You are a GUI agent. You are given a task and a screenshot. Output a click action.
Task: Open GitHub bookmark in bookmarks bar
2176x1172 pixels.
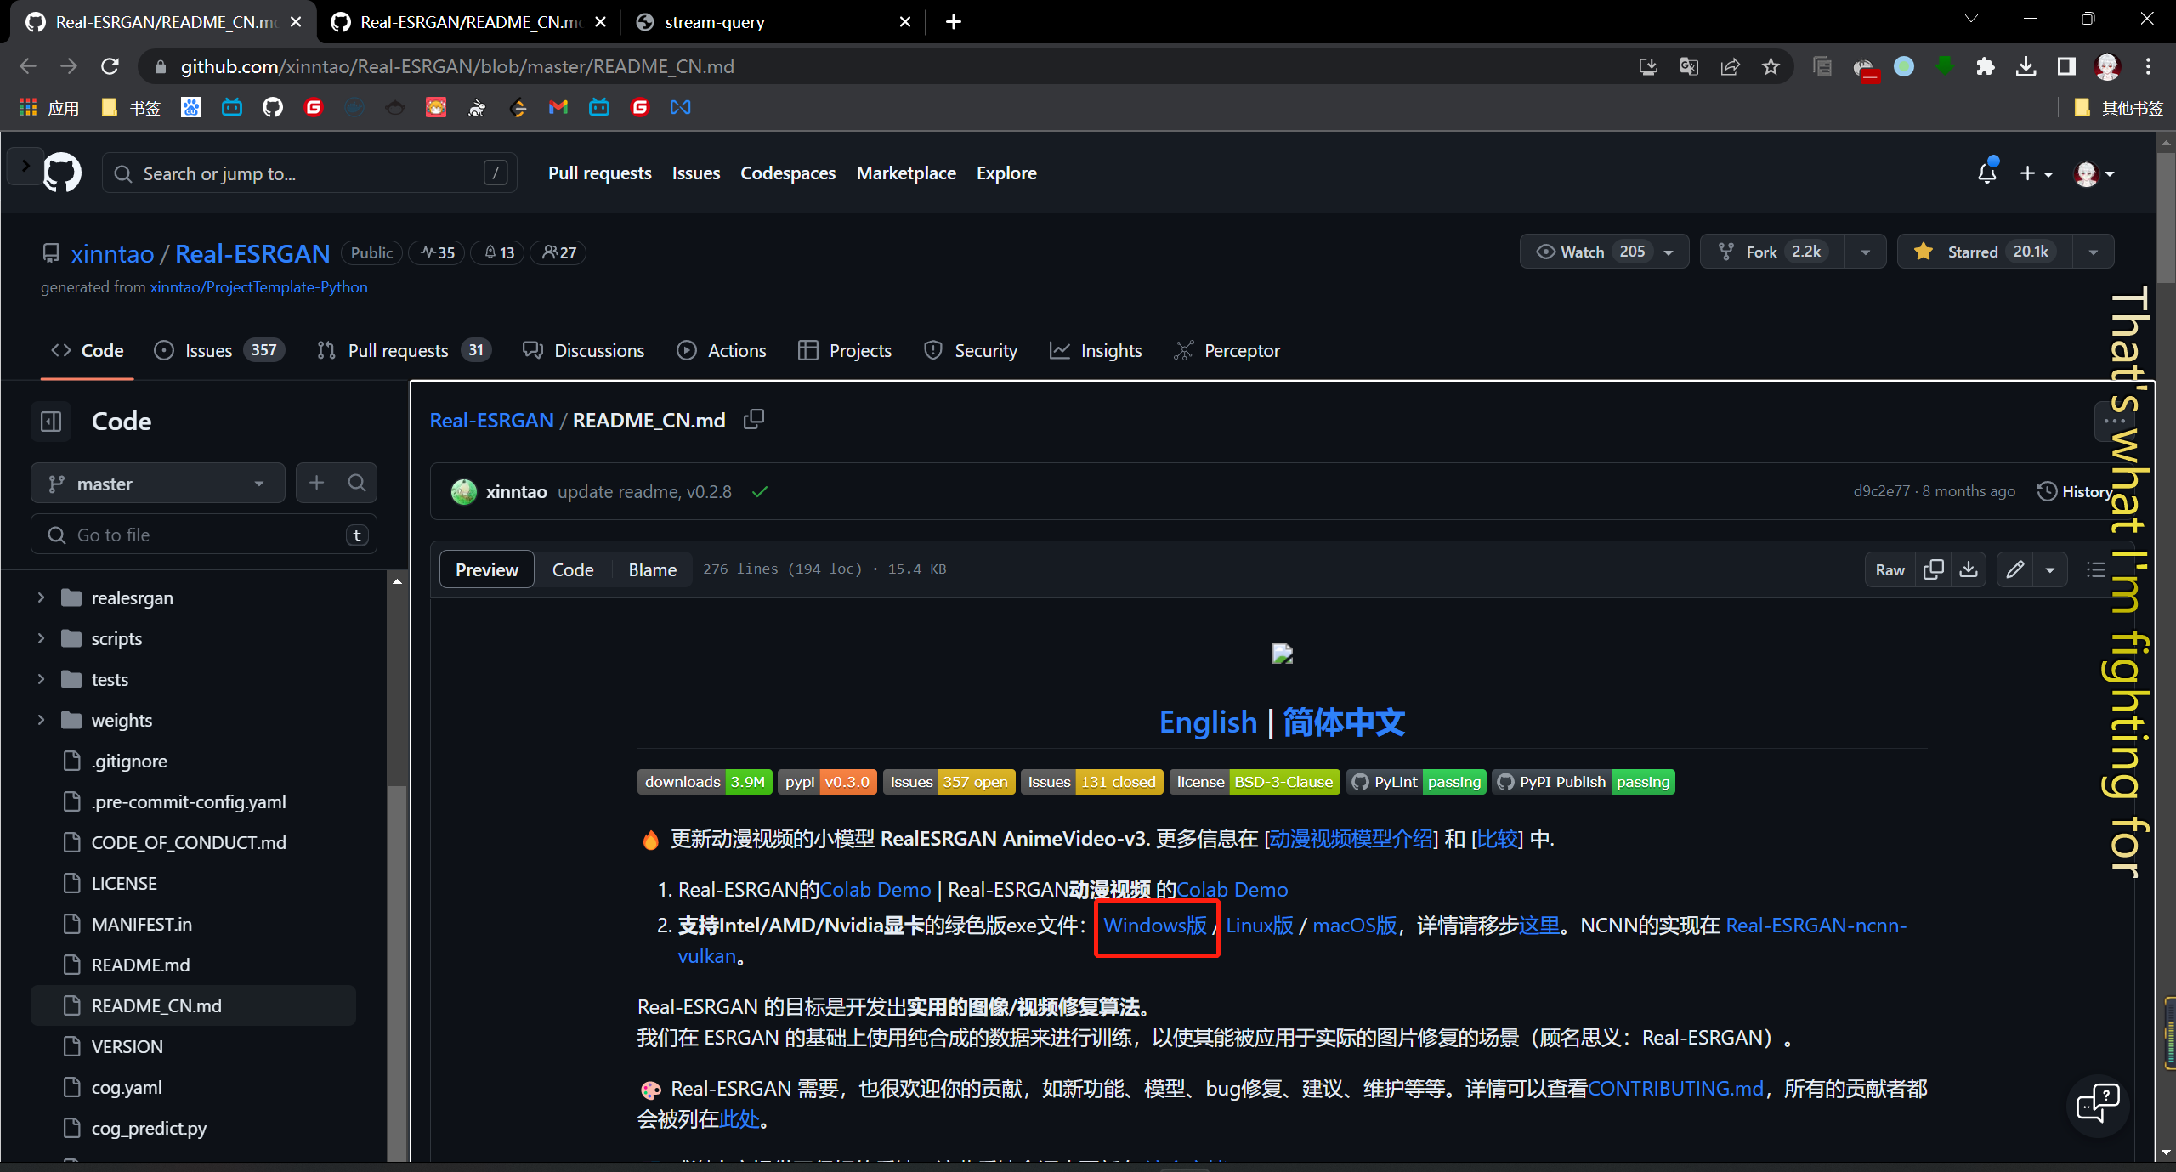(x=273, y=107)
